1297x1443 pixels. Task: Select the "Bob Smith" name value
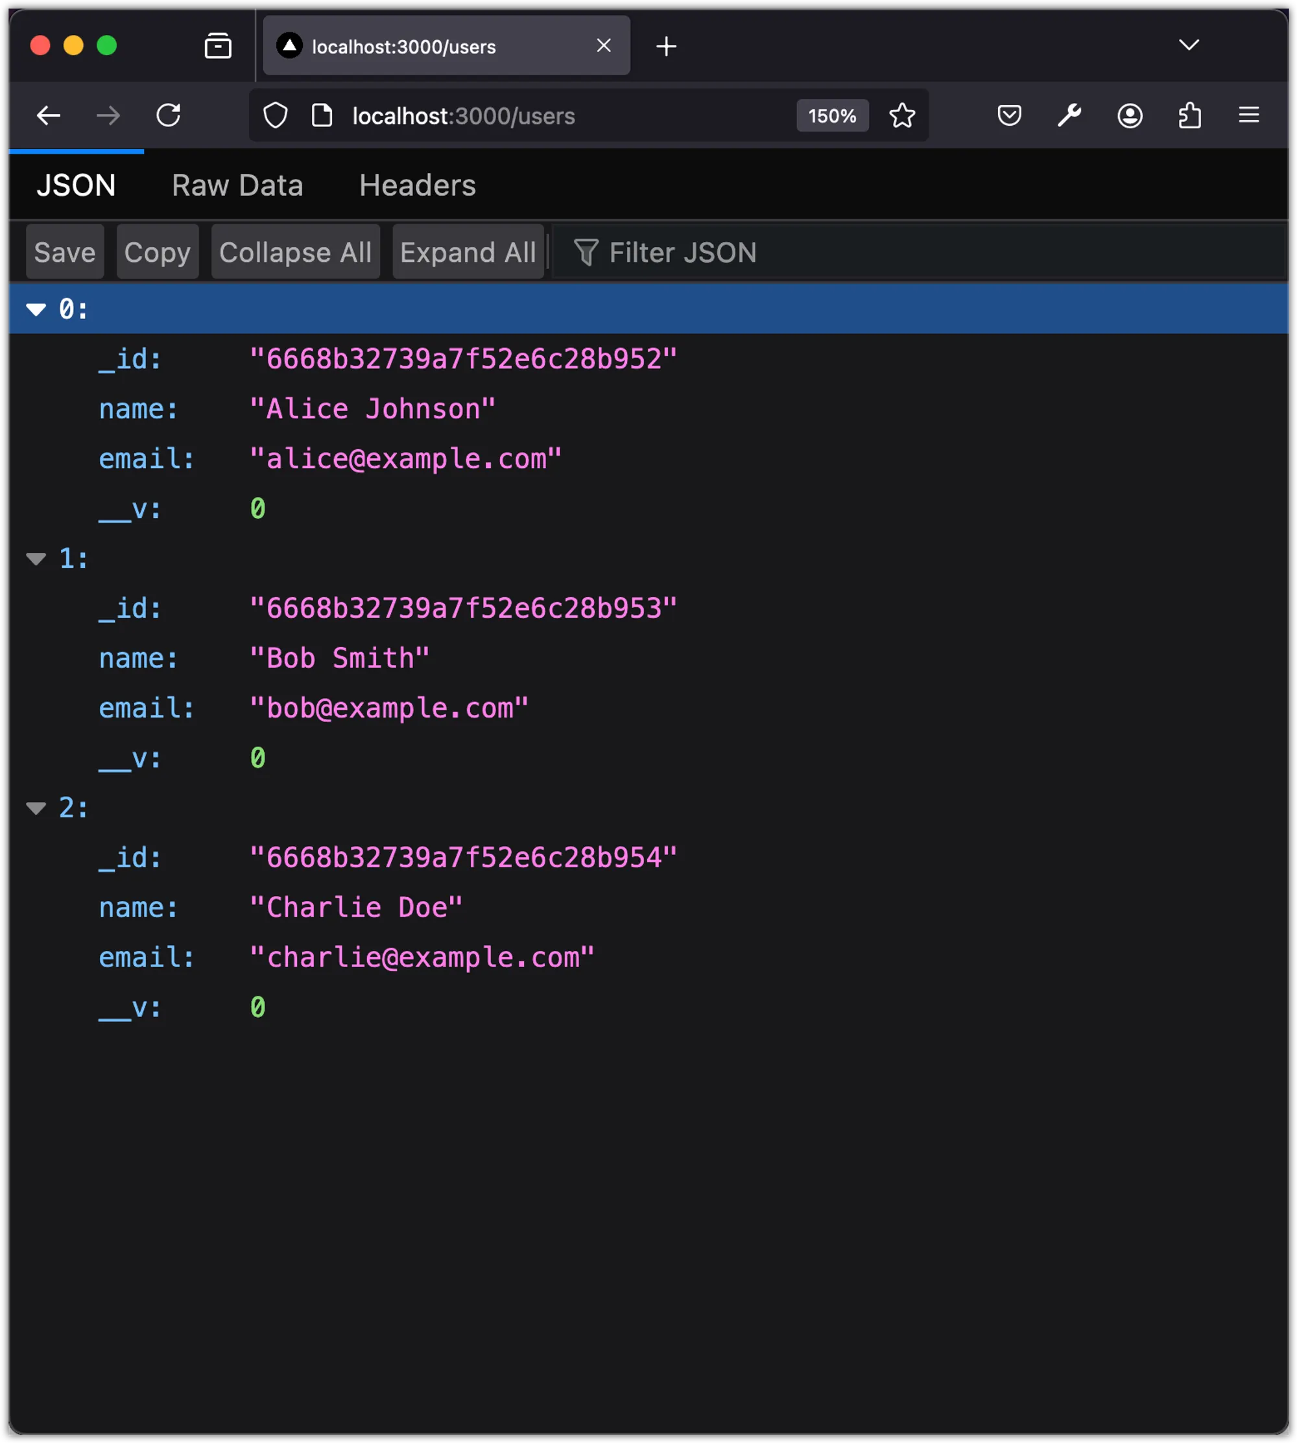tap(340, 658)
